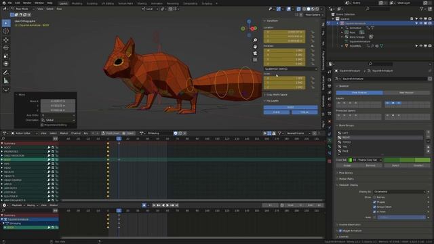This screenshot has width=434, height=244.
Task: Click the Play animation button
Action: click(x=167, y=205)
